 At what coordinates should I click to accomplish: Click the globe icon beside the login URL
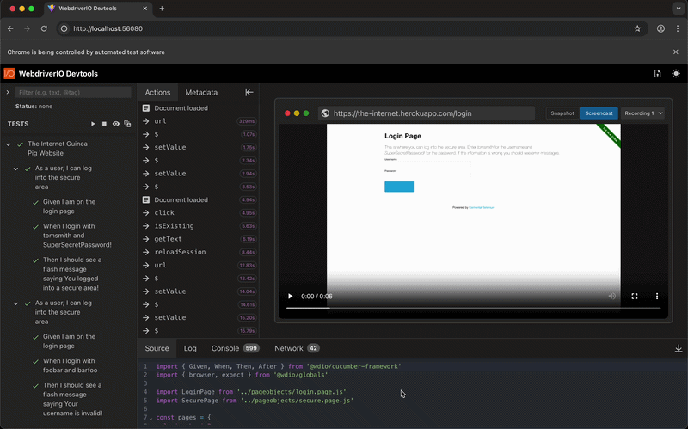coord(325,113)
